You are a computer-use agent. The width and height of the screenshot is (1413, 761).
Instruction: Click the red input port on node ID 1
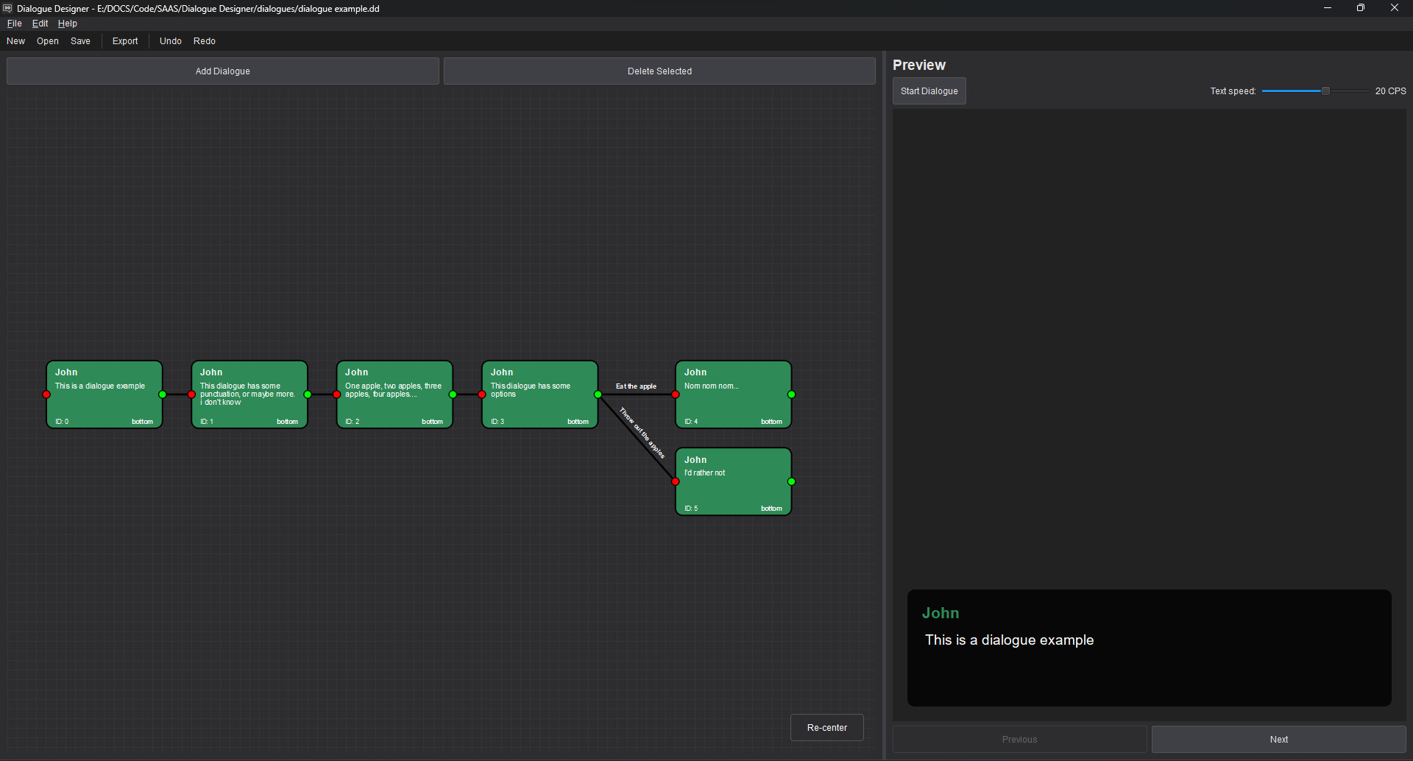click(191, 394)
